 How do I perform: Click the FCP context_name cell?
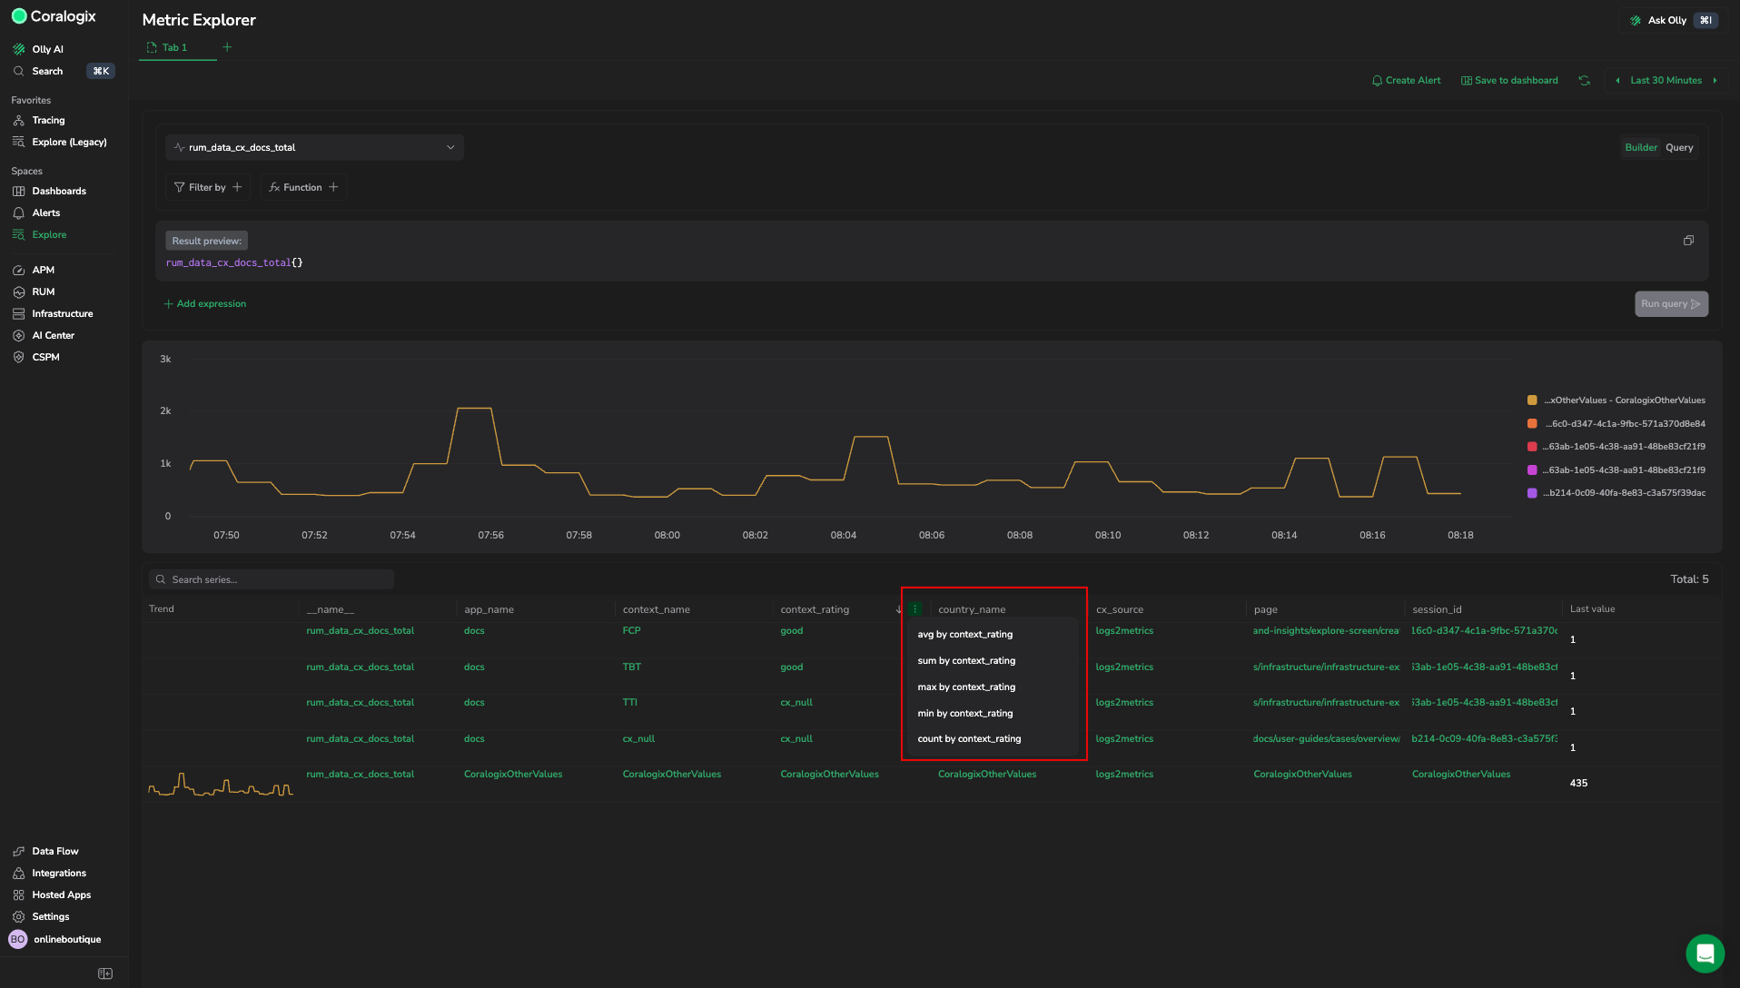point(631,630)
